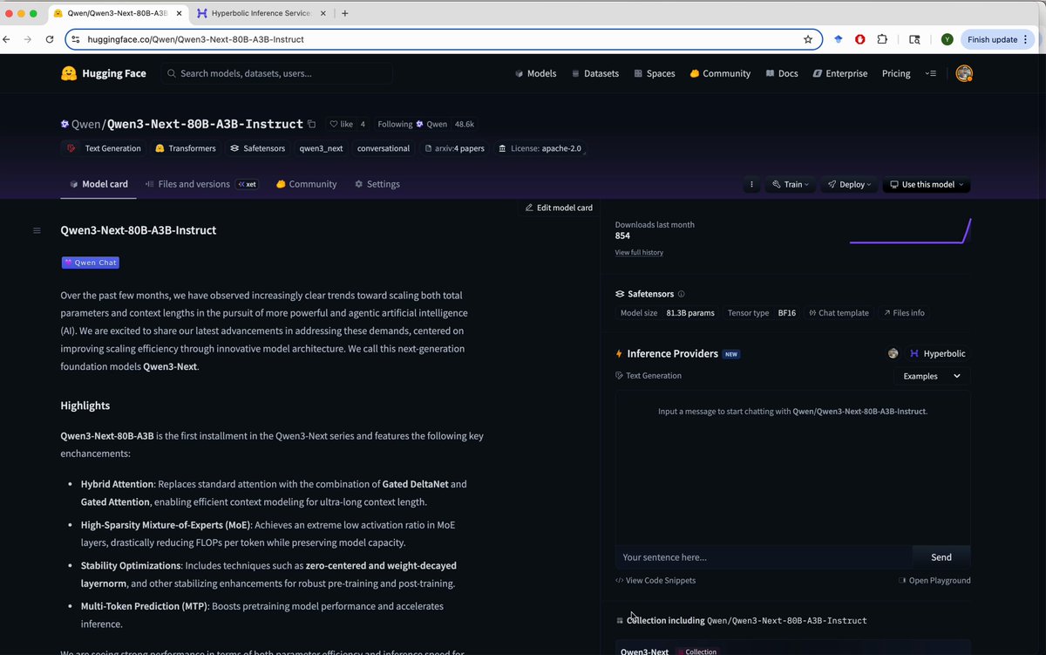This screenshot has width=1046, height=655.
Task: Open Datasets in the top navigation
Action: [595, 74]
